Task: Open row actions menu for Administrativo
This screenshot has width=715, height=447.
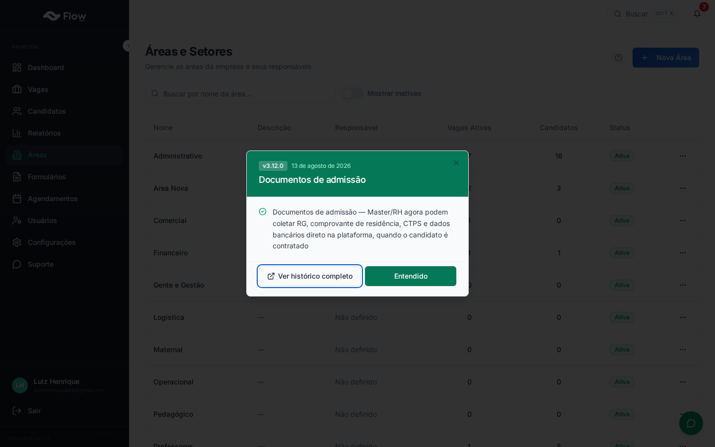Action: point(683,156)
